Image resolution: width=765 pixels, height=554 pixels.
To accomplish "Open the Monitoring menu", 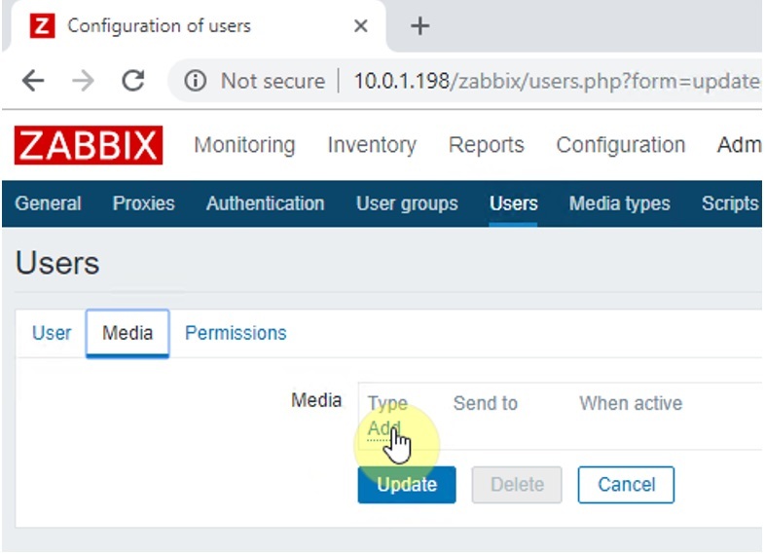I will [244, 146].
